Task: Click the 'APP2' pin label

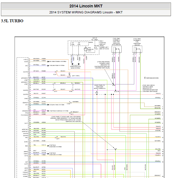Action: (26, 168)
